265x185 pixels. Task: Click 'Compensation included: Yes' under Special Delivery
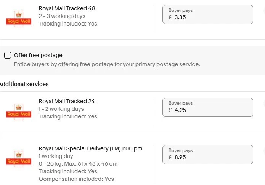point(76,179)
